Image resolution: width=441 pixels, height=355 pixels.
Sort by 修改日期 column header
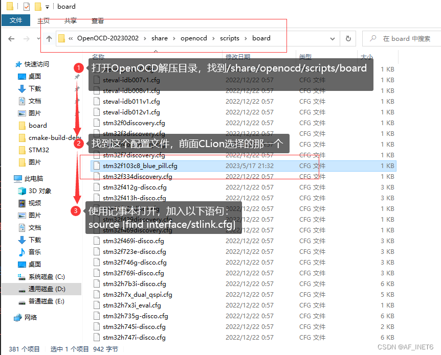tap(238, 57)
